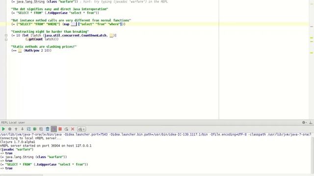314x176 pixels.
Task: Click the "The dot signifies easy and direct Java interoperation" string
Action: (59, 9)
